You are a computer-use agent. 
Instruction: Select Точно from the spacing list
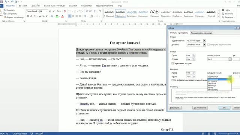pos(219,88)
